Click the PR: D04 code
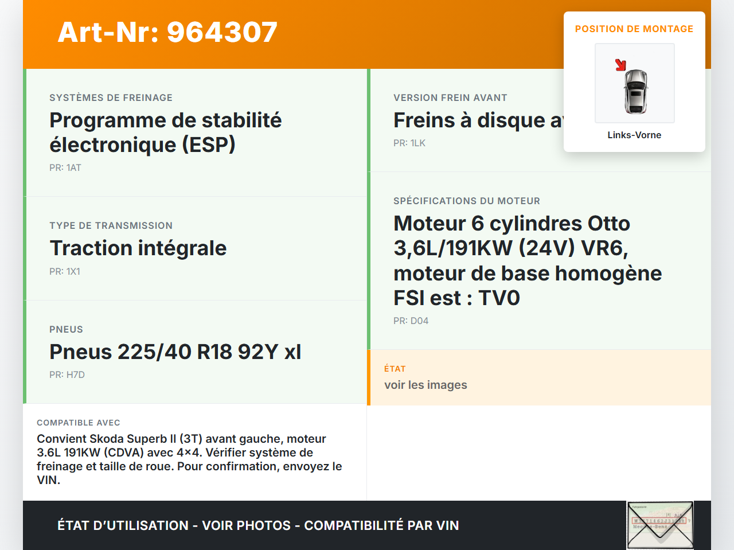The height and width of the screenshot is (550, 734). pos(411,321)
